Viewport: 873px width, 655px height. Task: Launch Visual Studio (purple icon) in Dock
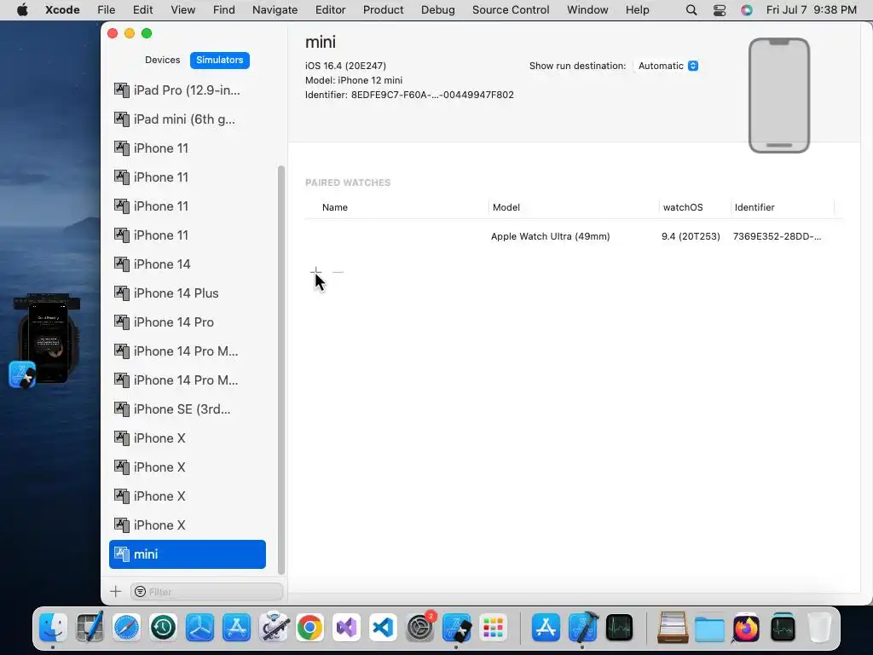click(346, 628)
